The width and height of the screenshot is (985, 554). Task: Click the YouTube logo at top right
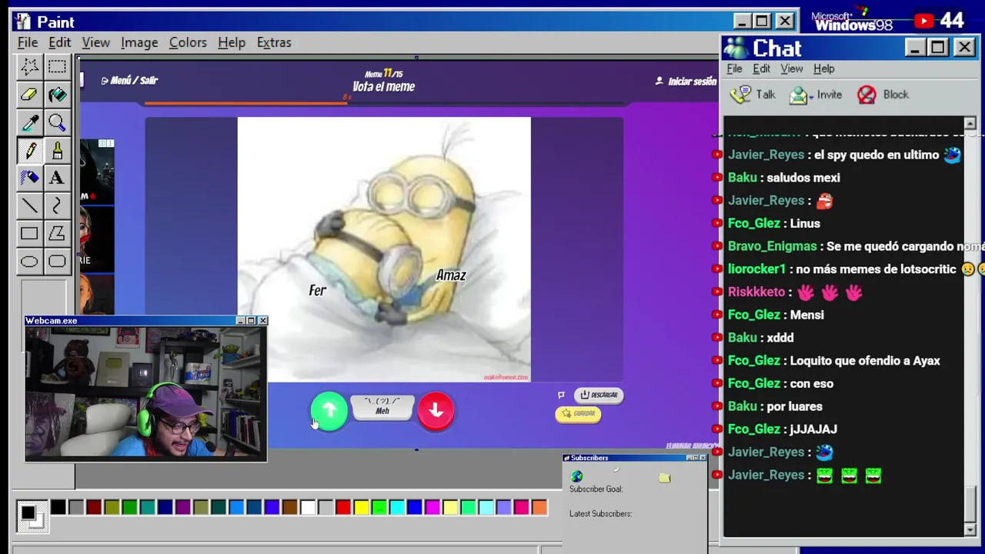tap(923, 22)
